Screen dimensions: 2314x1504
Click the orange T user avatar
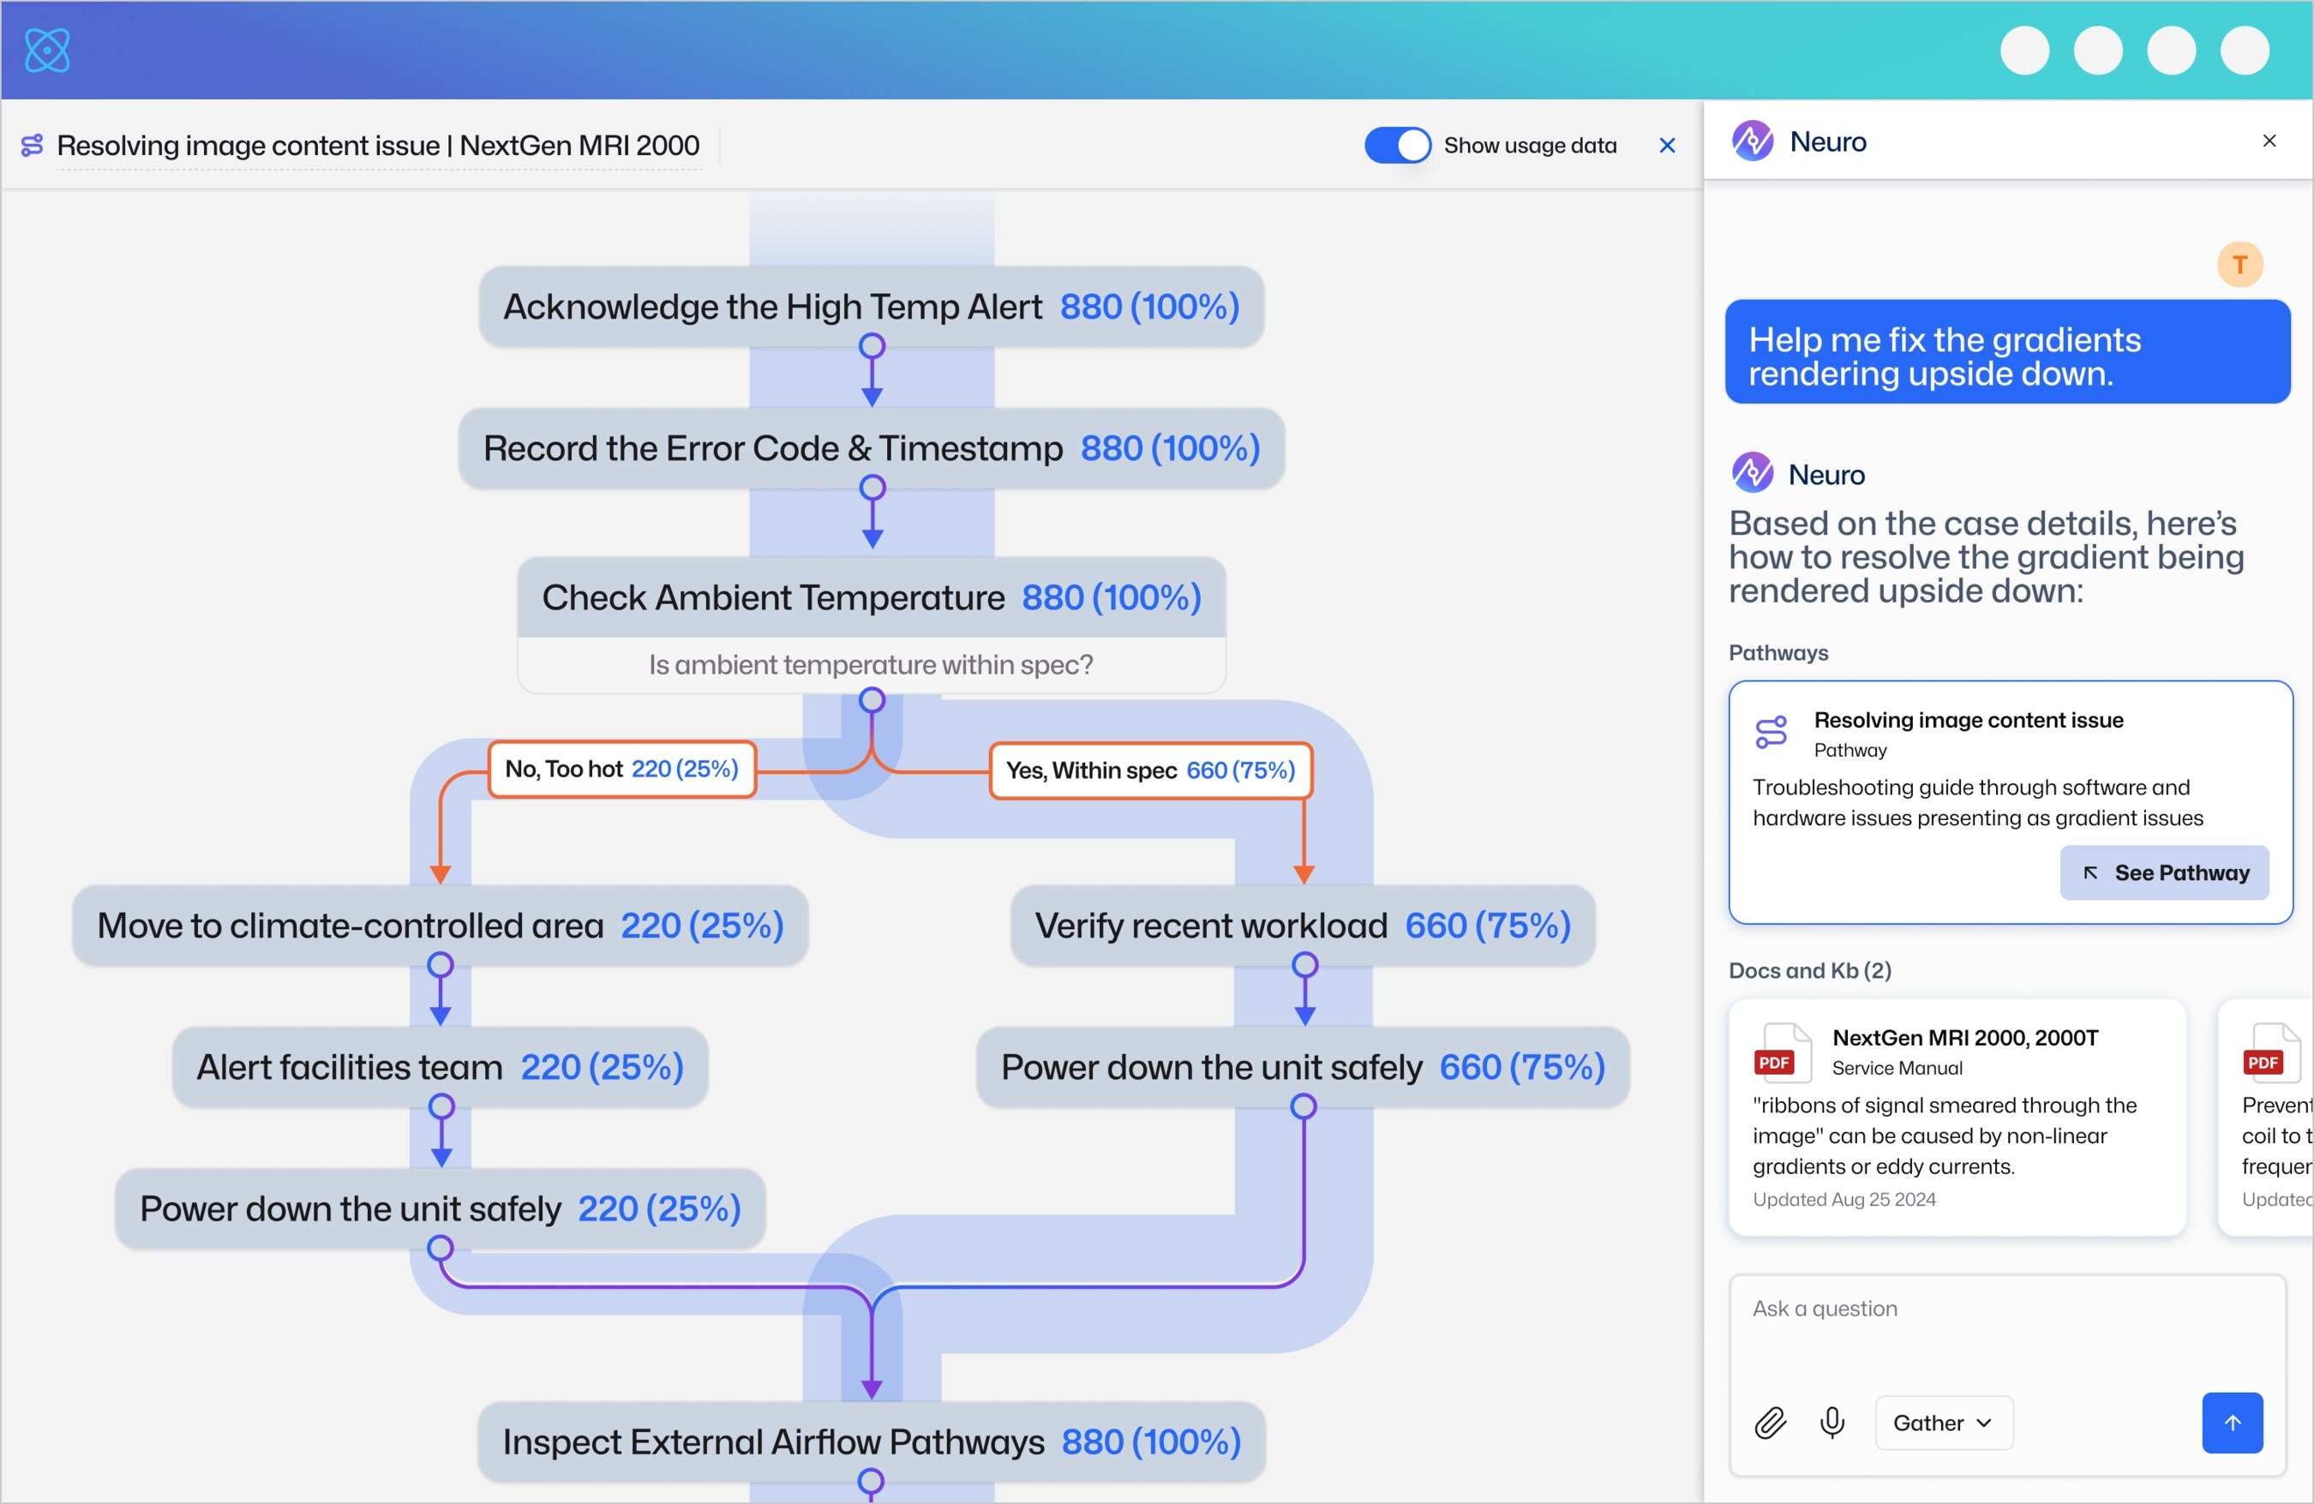[2239, 265]
